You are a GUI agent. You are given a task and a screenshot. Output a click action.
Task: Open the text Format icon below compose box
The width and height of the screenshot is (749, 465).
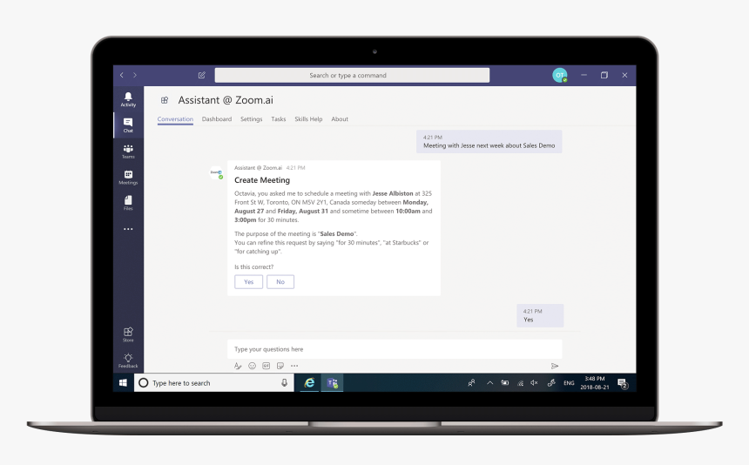click(x=238, y=367)
